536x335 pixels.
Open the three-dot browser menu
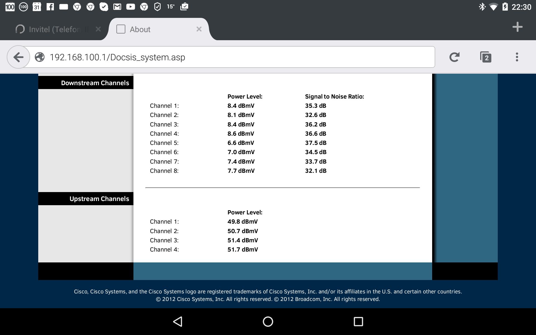[x=517, y=57]
